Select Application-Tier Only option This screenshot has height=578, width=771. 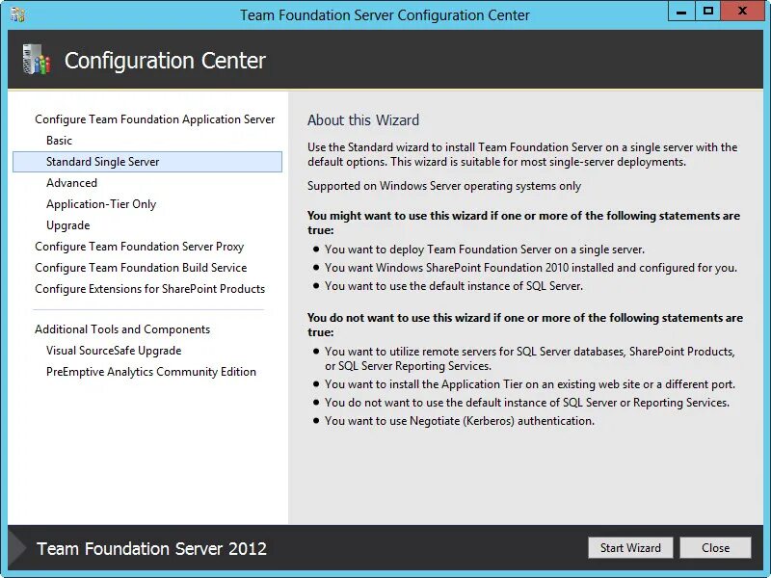(101, 204)
